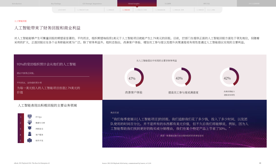The width and height of the screenshot is (276, 168).
Task: Go to the 人工智能采纳与实施 sub-section
Action: click(83, 10)
